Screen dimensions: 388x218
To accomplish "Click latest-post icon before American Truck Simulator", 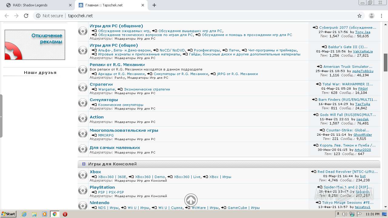I will [x=319, y=67].
